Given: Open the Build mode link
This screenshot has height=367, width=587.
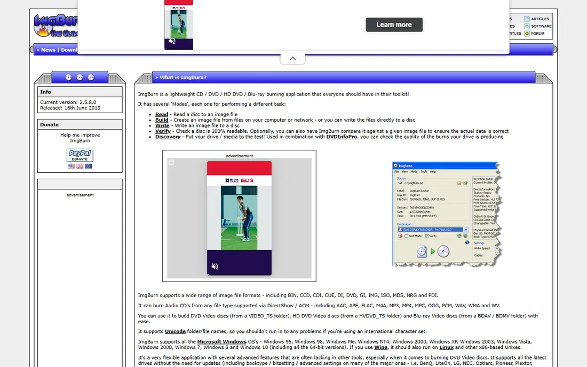Looking at the screenshot, I should click(162, 120).
